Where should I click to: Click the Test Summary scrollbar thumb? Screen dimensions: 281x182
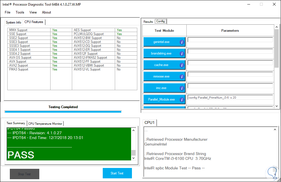[134, 153]
